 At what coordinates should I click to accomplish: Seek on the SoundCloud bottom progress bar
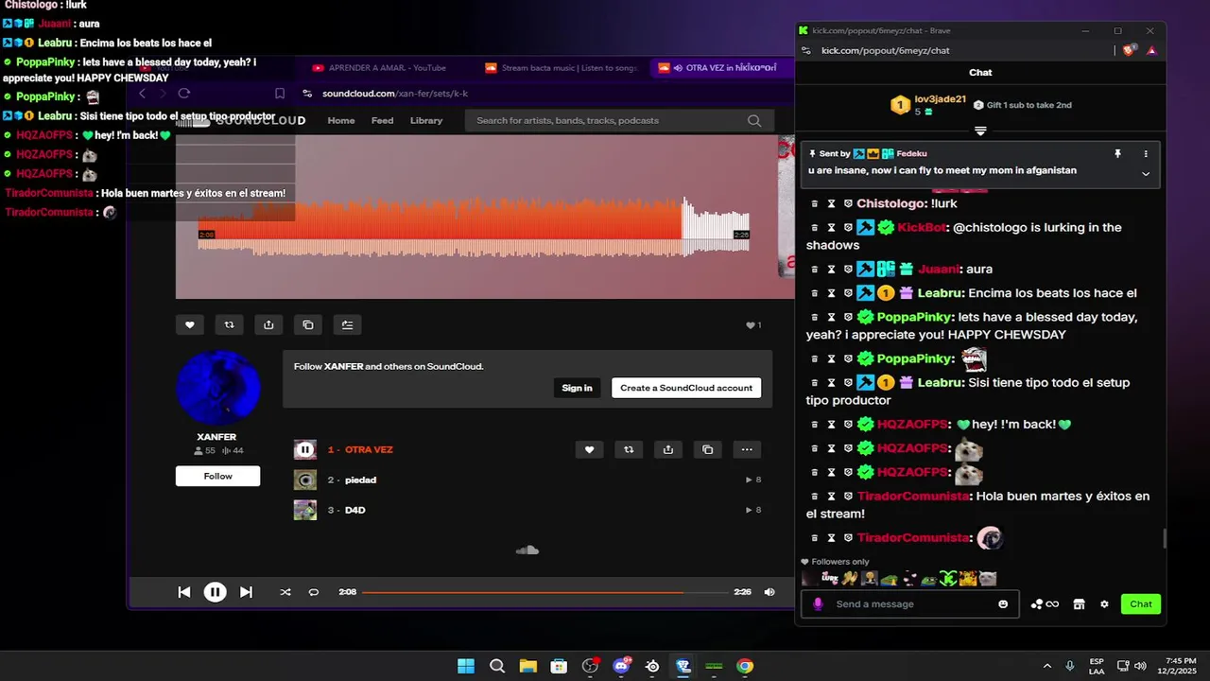544,592
